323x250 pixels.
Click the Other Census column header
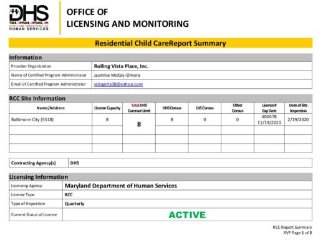[238, 108]
